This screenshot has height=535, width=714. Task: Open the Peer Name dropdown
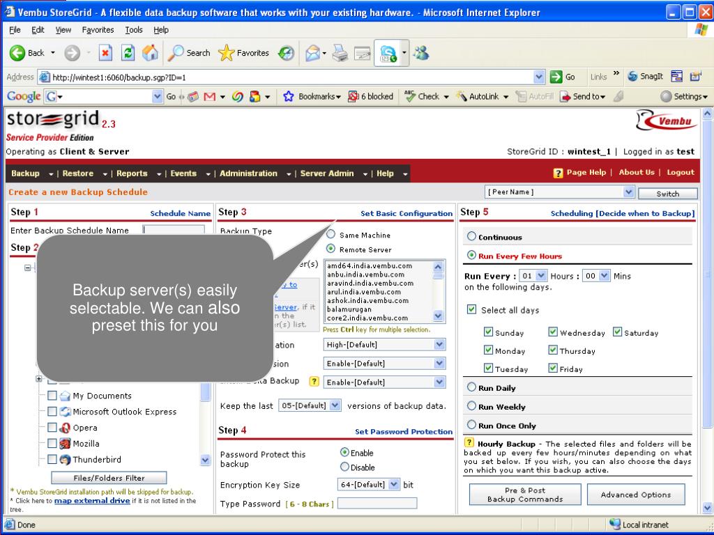coord(560,192)
